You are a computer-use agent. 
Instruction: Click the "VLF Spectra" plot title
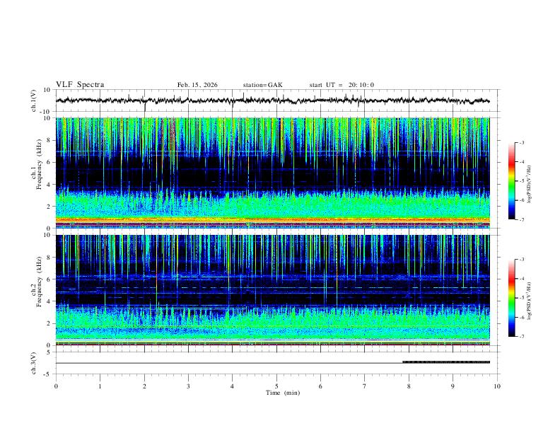[80, 85]
